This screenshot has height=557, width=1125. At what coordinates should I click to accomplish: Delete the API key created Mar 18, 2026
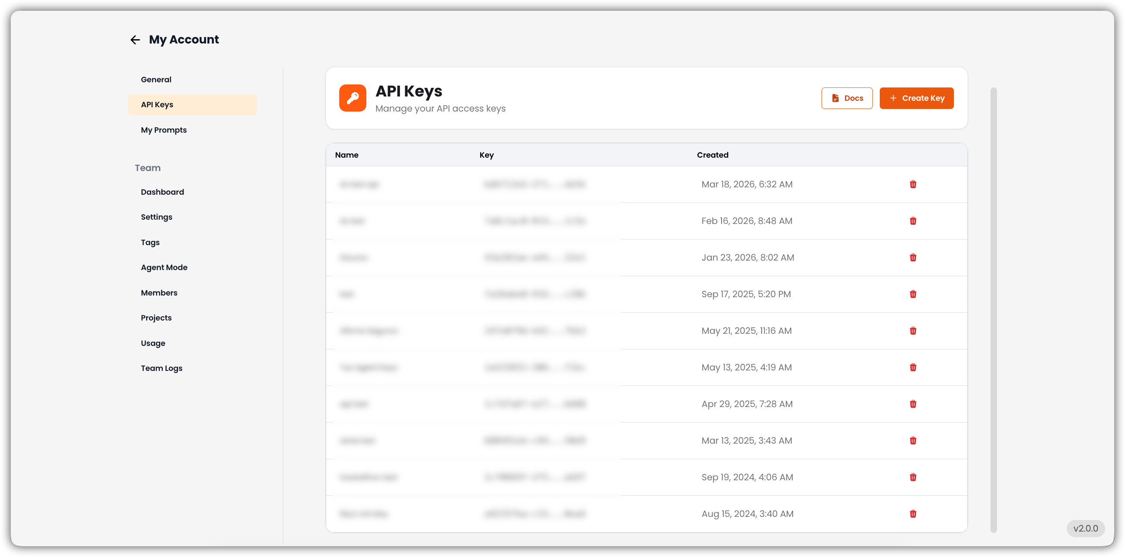tap(913, 184)
